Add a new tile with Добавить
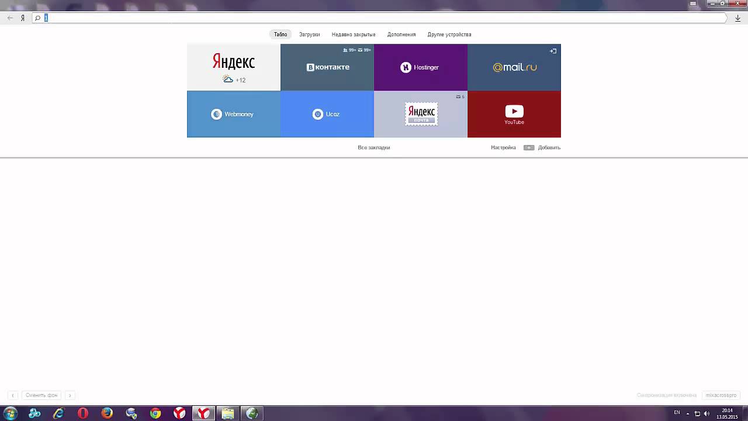 pos(542,147)
